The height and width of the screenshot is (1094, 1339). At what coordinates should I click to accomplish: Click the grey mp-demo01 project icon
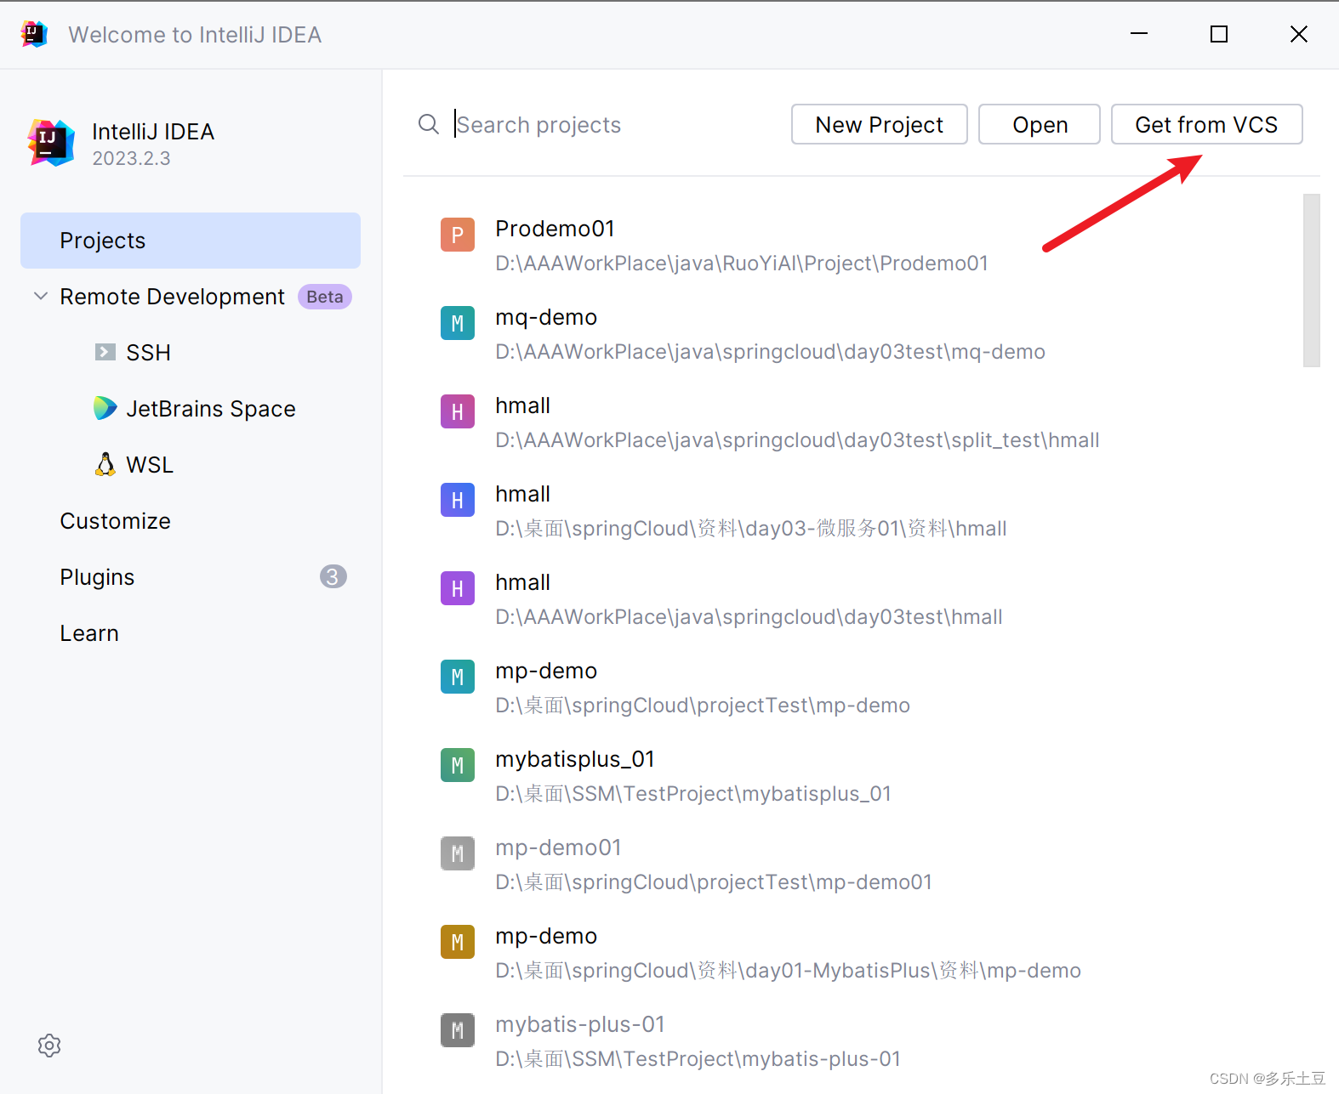pyautogui.click(x=458, y=853)
